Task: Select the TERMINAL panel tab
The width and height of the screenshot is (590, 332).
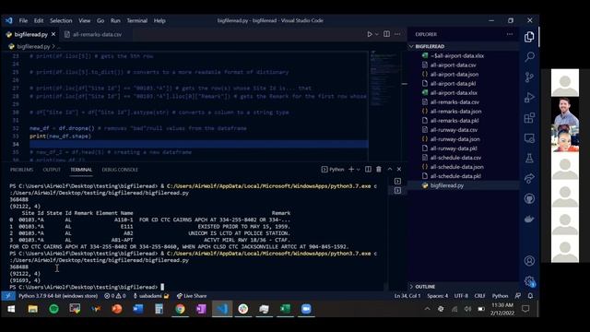Action: coord(81,170)
